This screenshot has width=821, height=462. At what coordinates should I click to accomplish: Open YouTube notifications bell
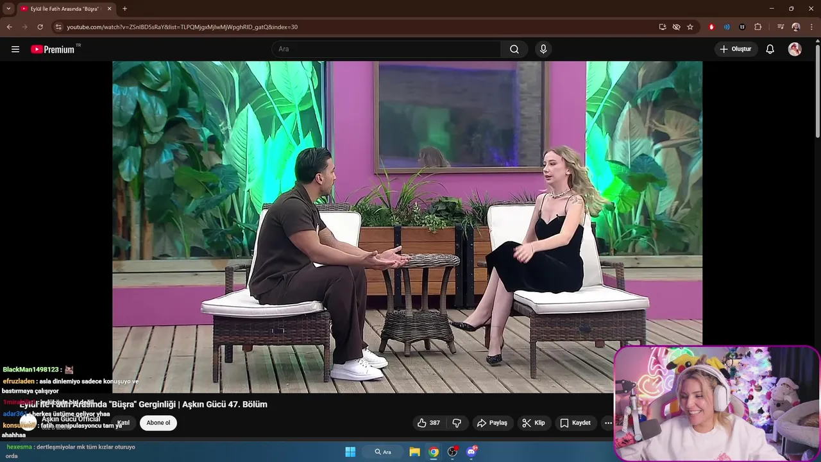770,49
